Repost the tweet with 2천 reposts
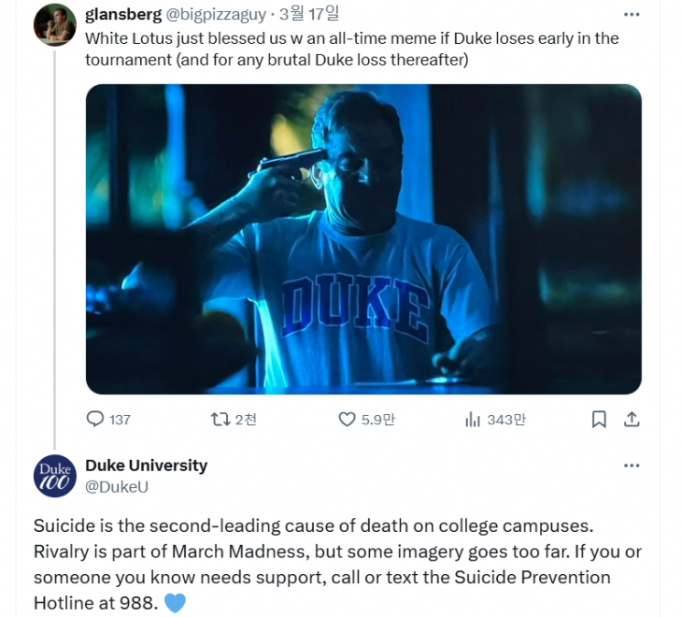This screenshot has height=617, width=682. 221,420
